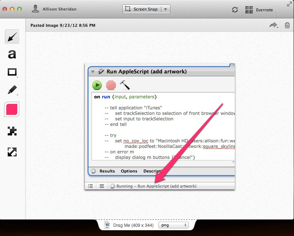This screenshot has height=236, width=294.
Task: Activate the Crop and resize tool
Action: coord(12,151)
